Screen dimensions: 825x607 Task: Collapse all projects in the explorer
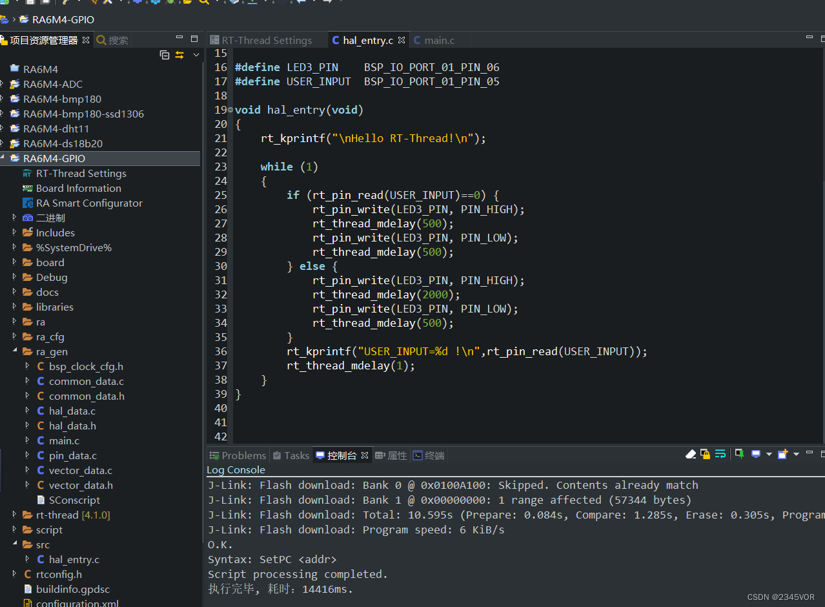[165, 55]
